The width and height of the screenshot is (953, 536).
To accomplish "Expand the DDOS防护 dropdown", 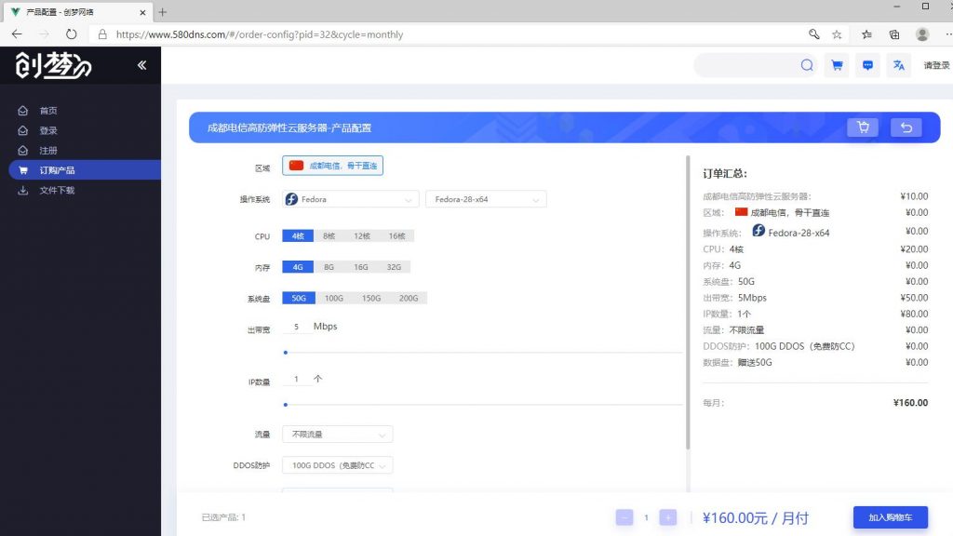I will 337,464.
